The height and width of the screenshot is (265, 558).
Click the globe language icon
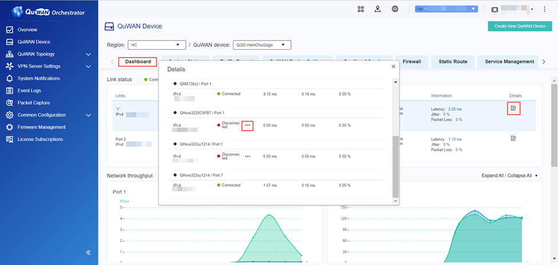(395, 9)
